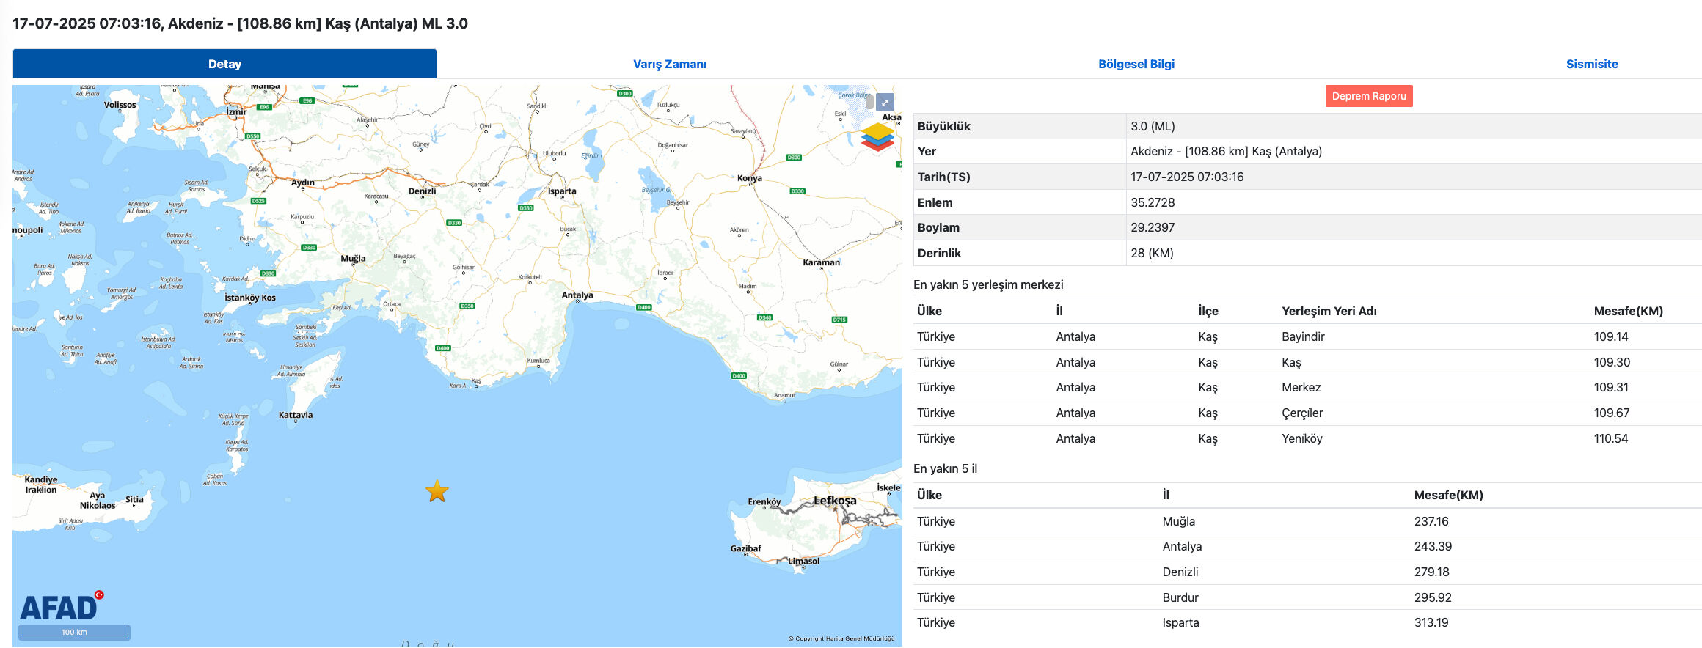Open the map layers stack icon
The width and height of the screenshot is (1702, 648).
click(877, 136)
